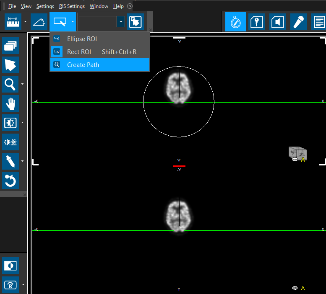Open the empty combo box in toolbar
The width and height of the screenshot is (326, 294).
click(x=121, y=22)
